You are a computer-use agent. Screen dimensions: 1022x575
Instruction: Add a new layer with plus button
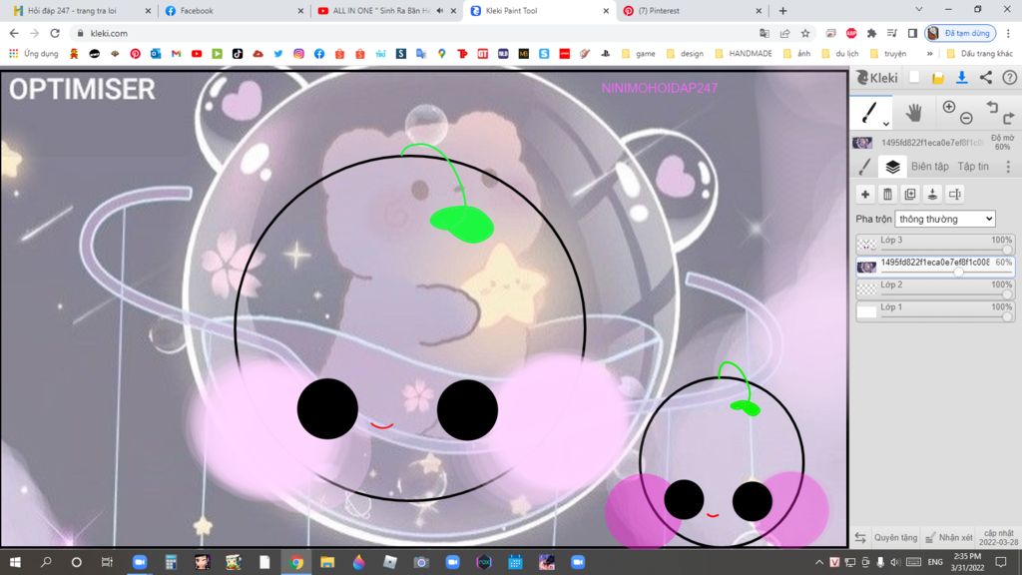[x=865, y=195]
